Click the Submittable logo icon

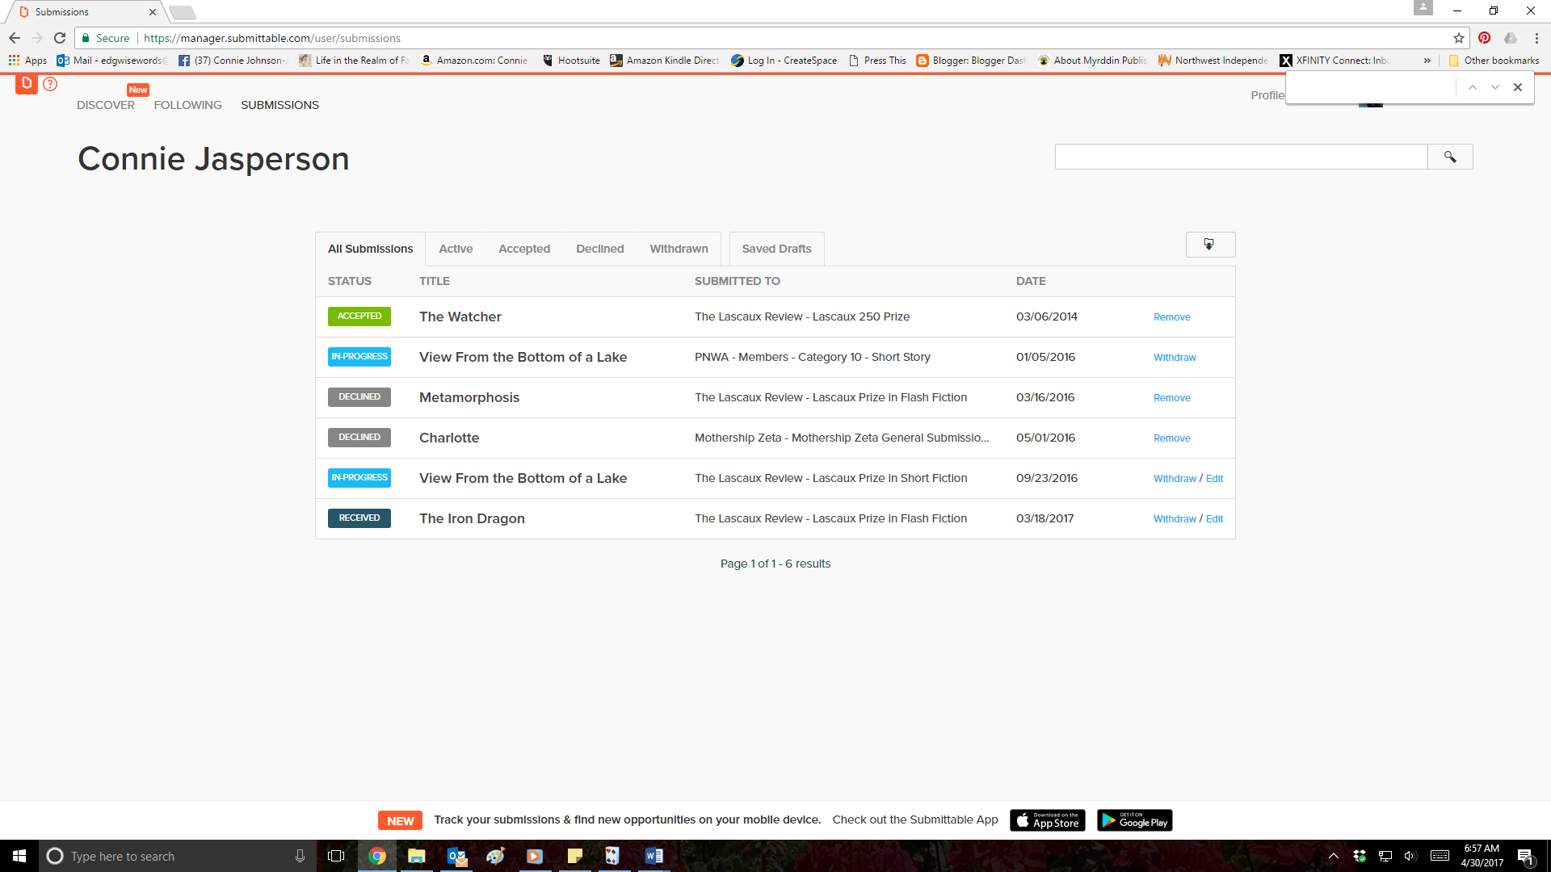(x=26, y=84)
